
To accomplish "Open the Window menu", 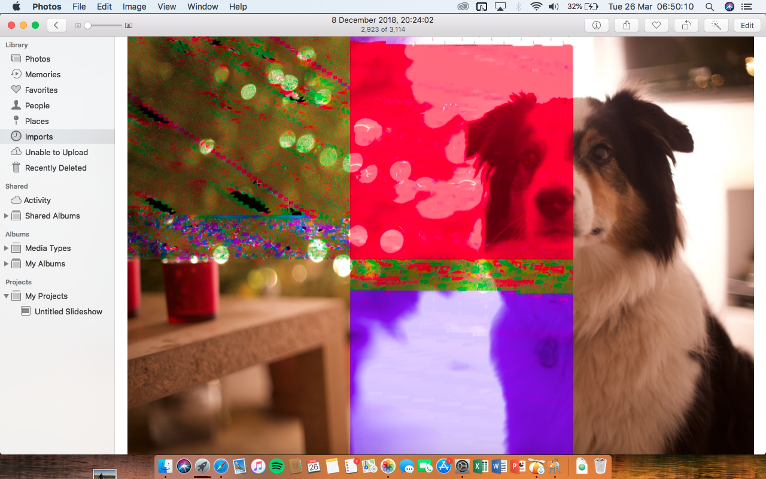I will click(x=203, y=7).
